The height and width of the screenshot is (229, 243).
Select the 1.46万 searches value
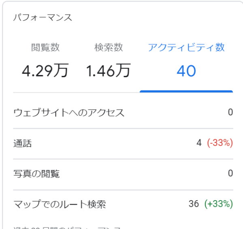click(109, 71)
